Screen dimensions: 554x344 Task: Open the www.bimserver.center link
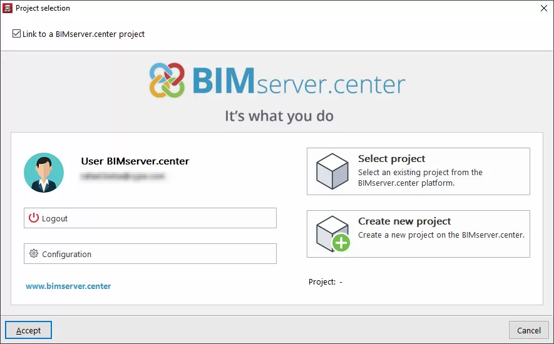tap(68, 286)
